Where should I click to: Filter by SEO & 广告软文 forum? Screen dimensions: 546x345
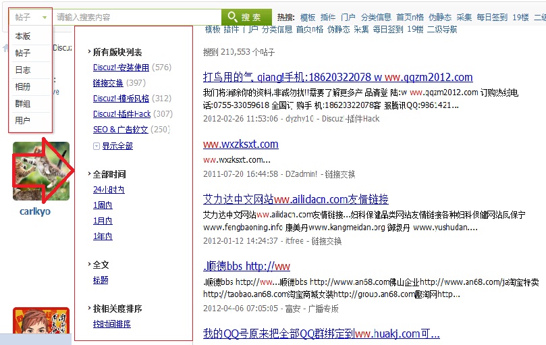[x=121, y=130]
